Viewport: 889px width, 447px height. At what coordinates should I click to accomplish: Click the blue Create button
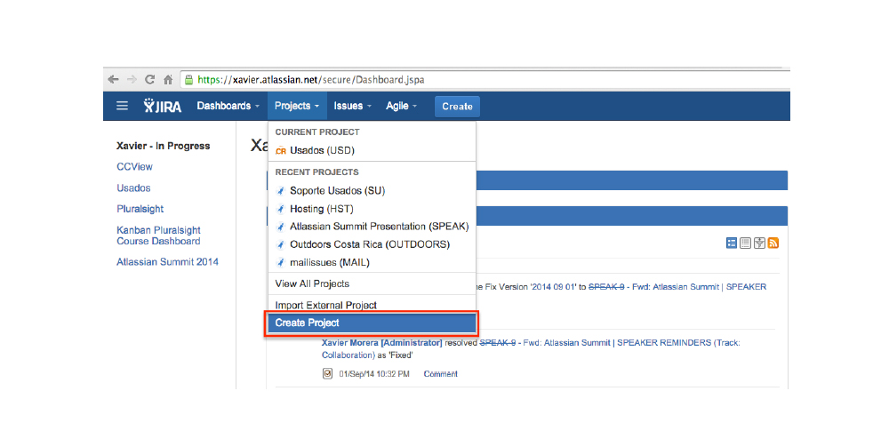pyautogui.click(x=457, y=107)
